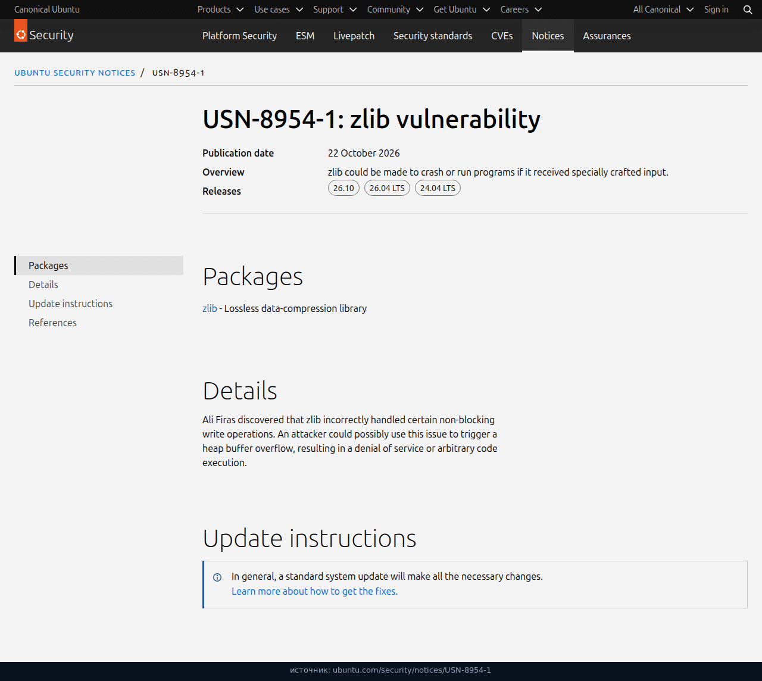
Task: Expand the Products dropdown menu
Action: tap(220, 10)
